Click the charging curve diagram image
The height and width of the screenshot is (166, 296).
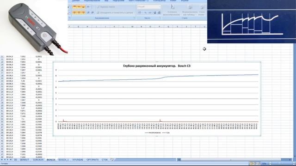[252, 22]
